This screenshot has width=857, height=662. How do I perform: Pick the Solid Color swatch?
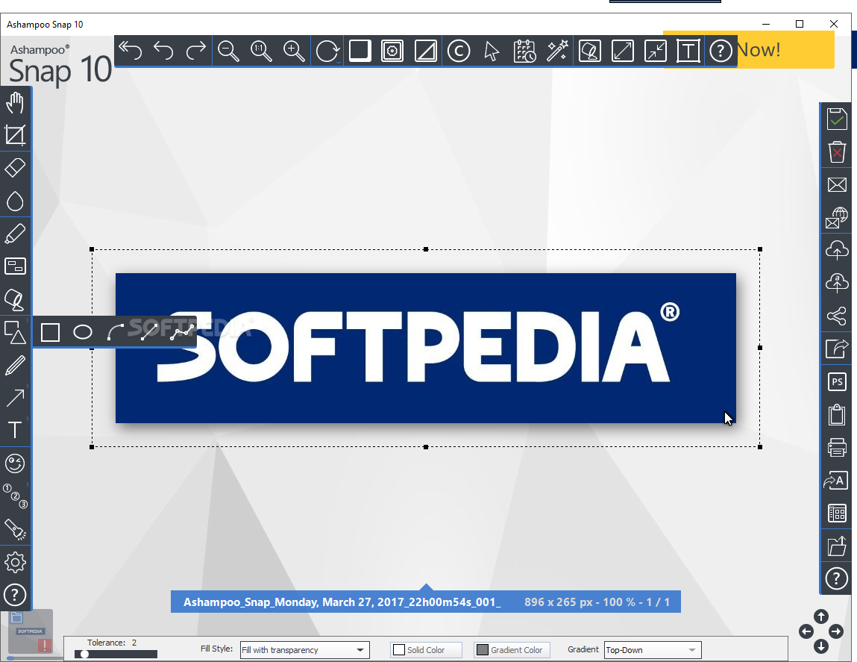tap(427, 650)
